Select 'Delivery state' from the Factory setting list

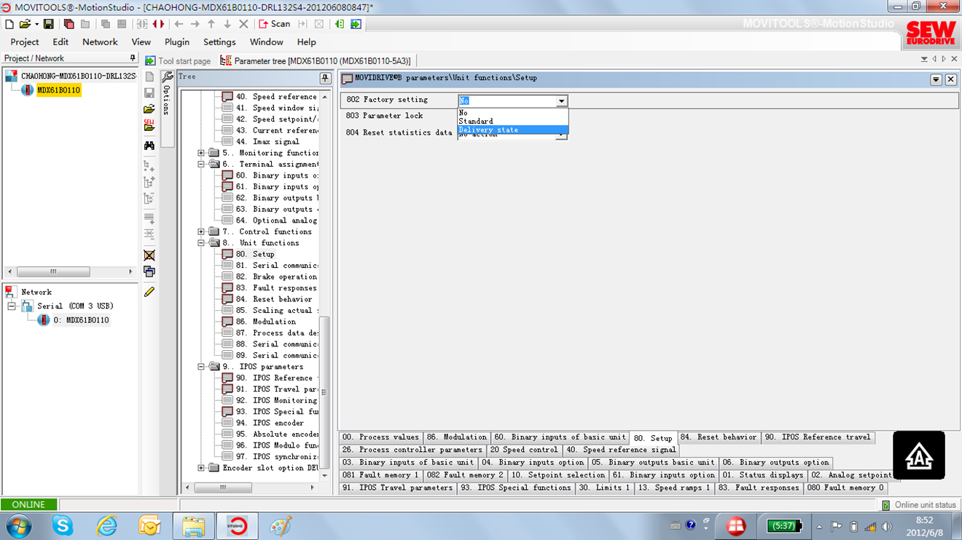(x=488, y=130)
